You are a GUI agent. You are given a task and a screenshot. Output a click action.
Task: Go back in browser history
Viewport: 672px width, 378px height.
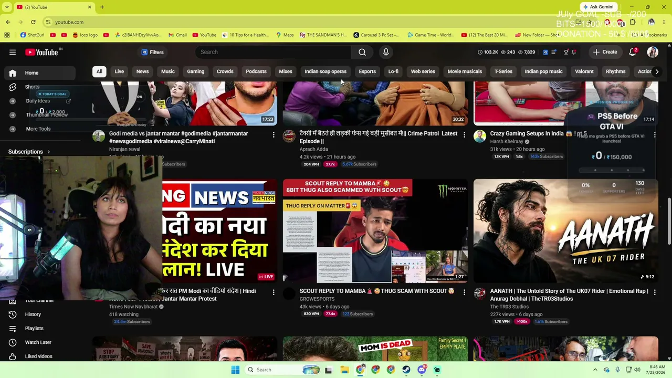coord(8,22)
